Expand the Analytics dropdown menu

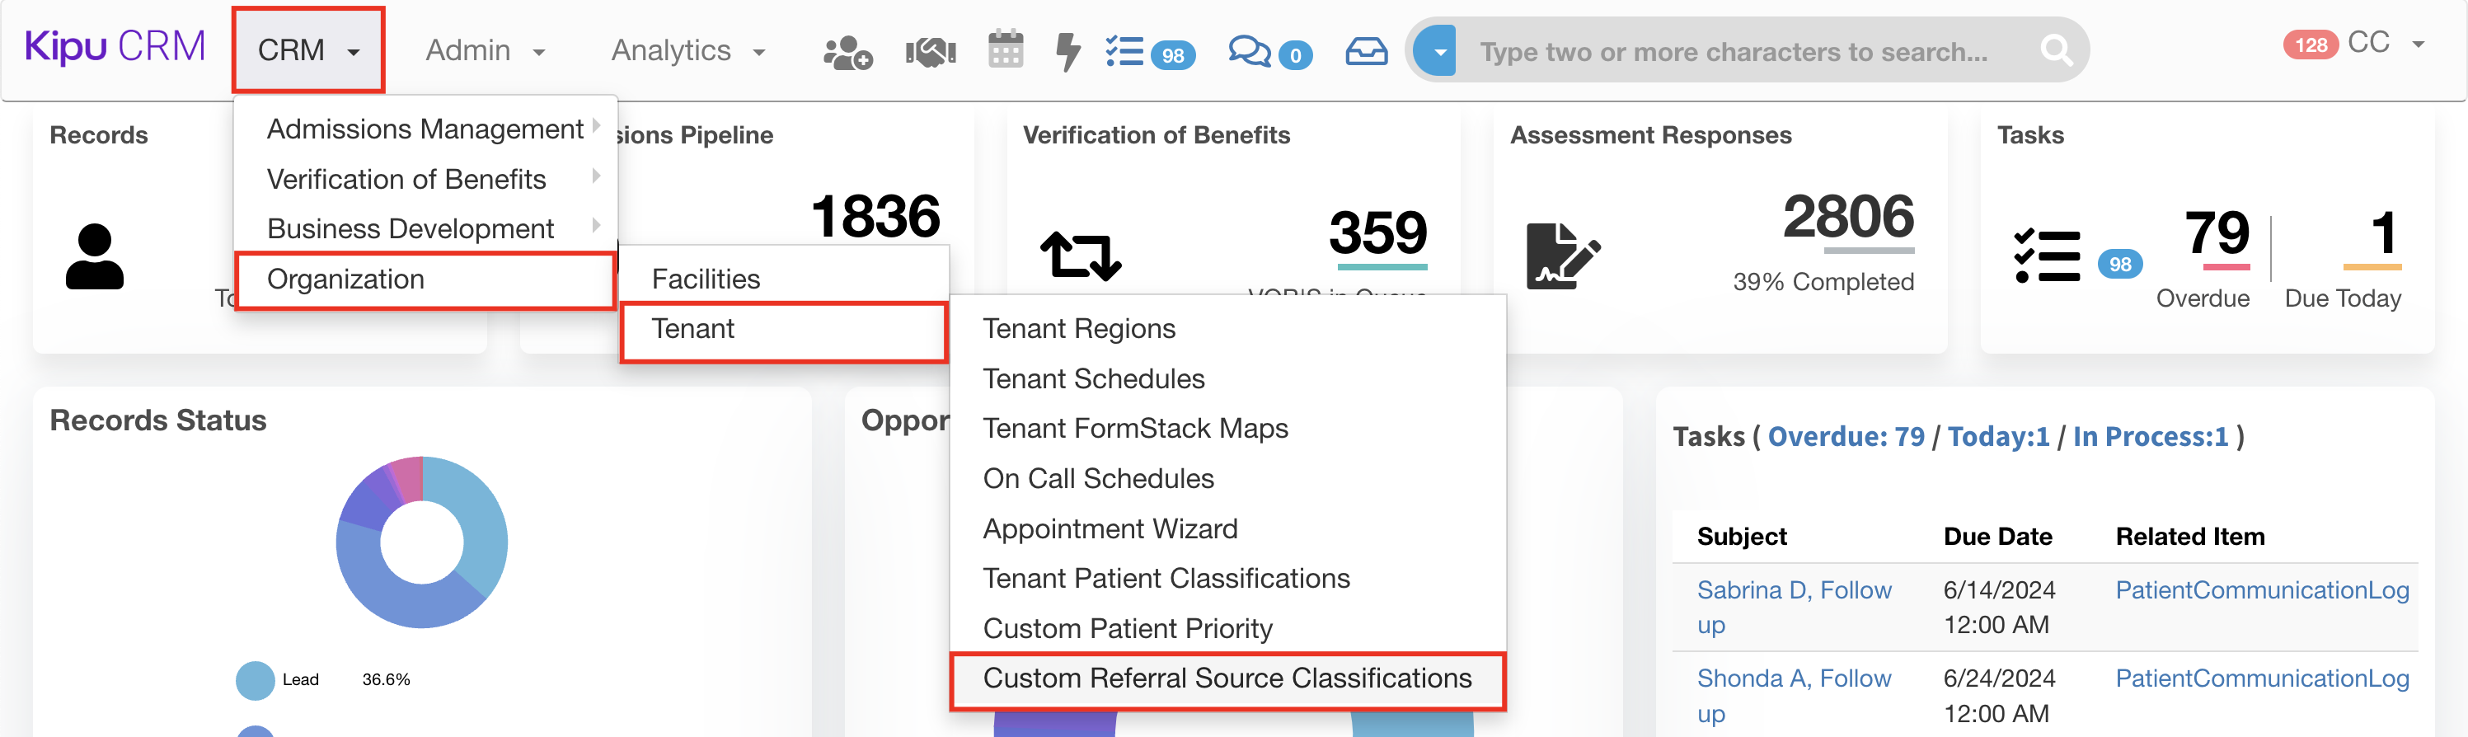tap(687, 51)
